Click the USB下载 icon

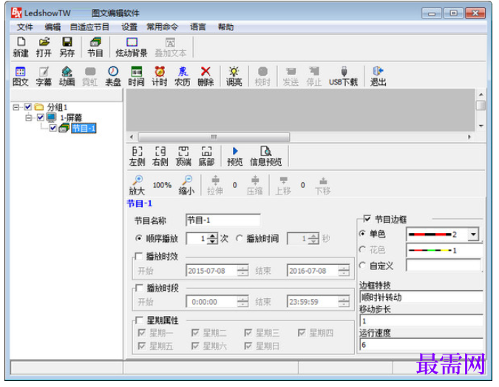pos(343,76)
